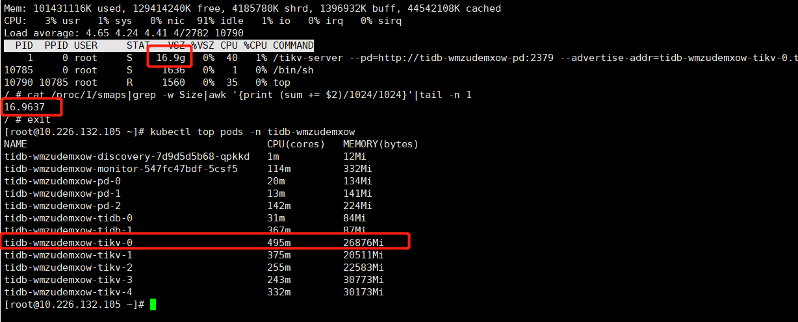This screenshot has width=798, height=322.
Task: Click the tidb-wmzudemxow-tikv-1 pod name
Action: [68, 255]
